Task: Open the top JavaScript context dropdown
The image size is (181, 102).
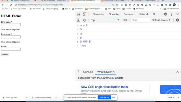Action: [105, 20]
